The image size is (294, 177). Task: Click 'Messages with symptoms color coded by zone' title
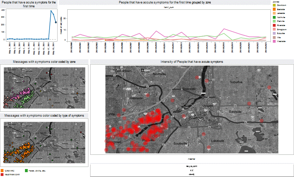pos(44,62)
